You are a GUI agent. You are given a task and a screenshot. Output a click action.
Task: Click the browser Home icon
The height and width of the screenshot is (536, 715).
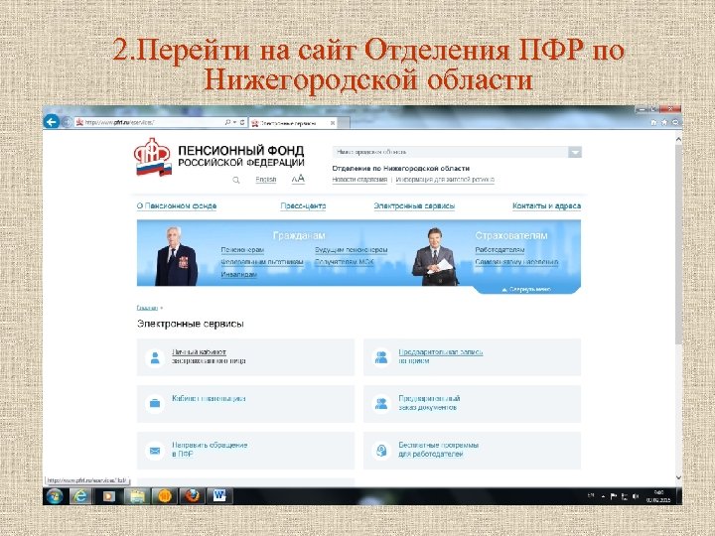[x=653, y=122]
